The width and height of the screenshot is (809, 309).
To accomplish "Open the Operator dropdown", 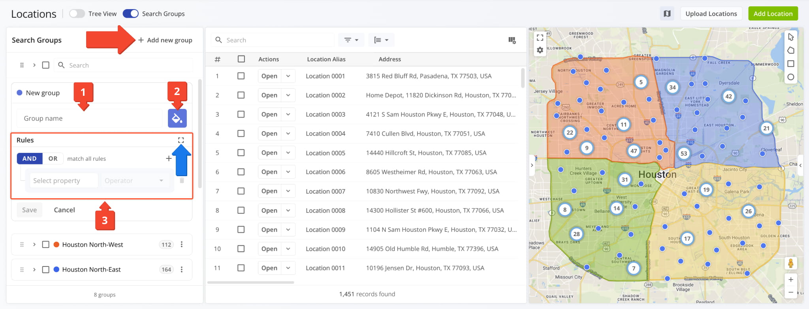I will [134, 181].
